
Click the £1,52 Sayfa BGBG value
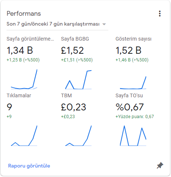(x=72, y=50)
